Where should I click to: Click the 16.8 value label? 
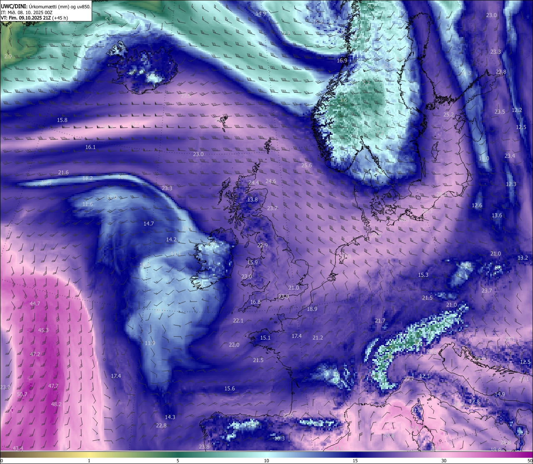pos(255,302)
